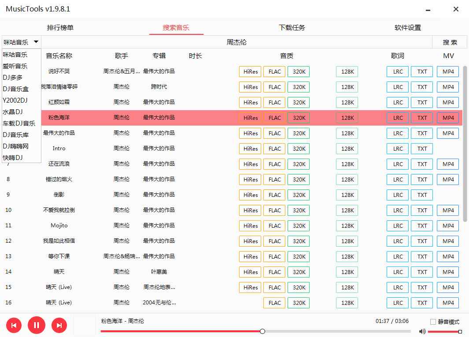Download MP4 video for 错过的烟火
This screenshot has height=337, width=469.
coord(448,179)
